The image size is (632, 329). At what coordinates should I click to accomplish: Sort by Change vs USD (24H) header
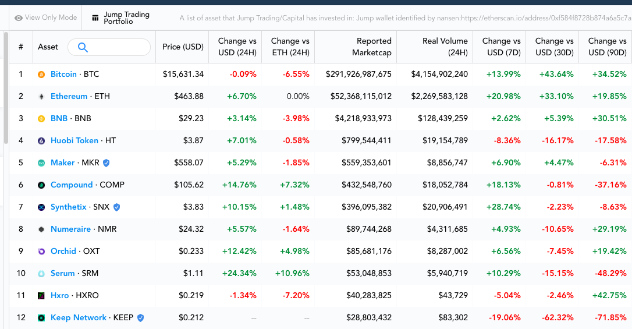(x=237, y=47)
